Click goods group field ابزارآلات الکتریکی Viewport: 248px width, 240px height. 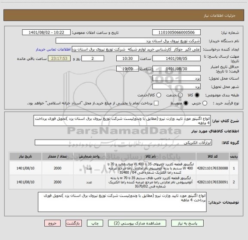click(x=124, y=143)
